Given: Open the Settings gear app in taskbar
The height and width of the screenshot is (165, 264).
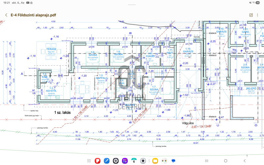Looking at the screenshot, I should pyautogui.click(x=116, y=161).
